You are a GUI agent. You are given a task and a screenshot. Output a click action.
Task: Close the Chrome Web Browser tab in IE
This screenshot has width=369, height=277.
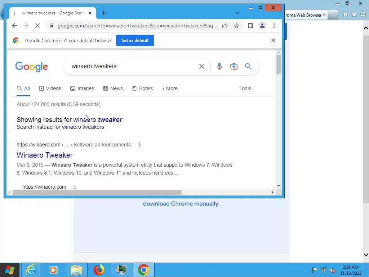324,15
